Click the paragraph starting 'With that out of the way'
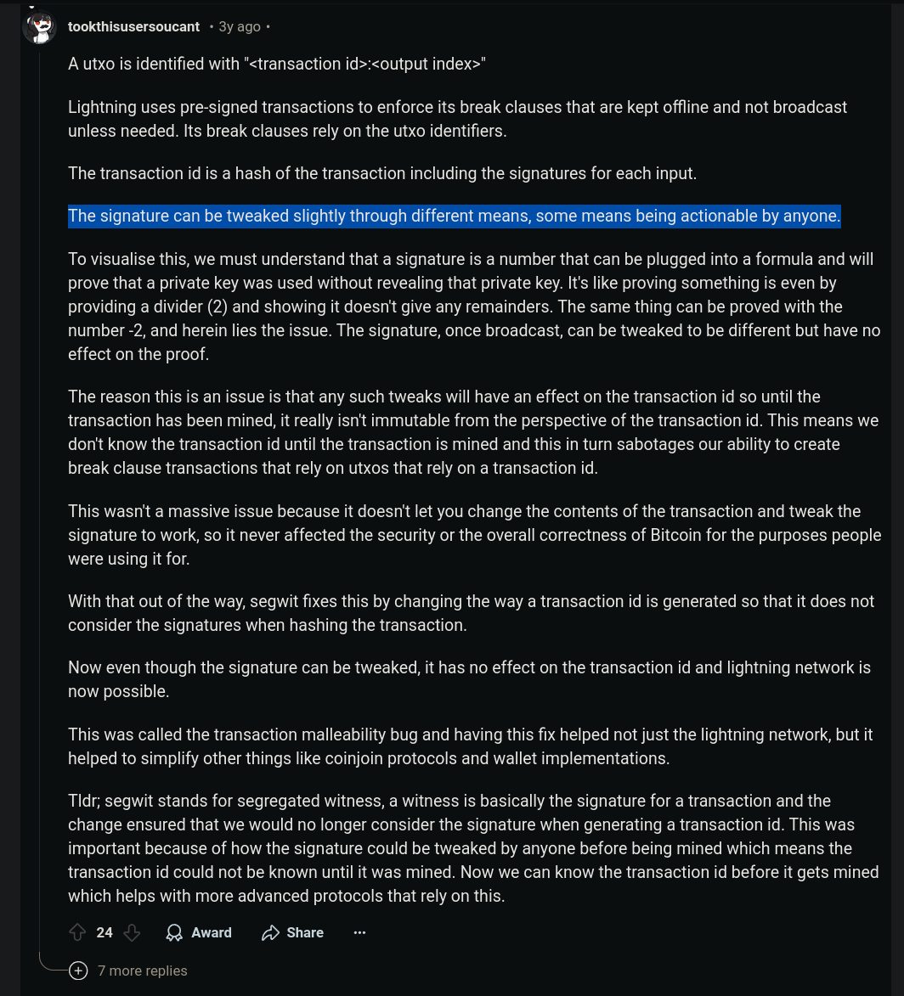This screenshot has width=904, height=996. pos(471,613)
